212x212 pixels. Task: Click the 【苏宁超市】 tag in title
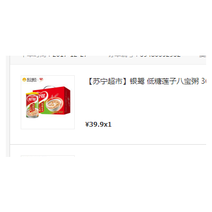[108, 81]
